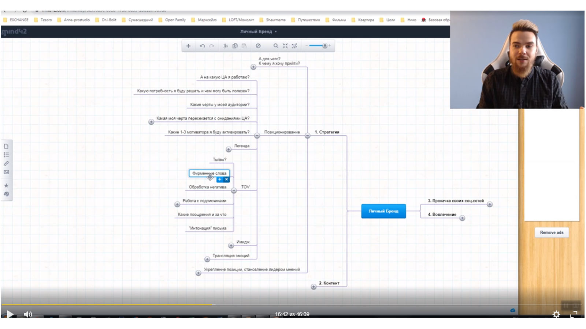Collapse the Позиционирование branch
This screenshot has height=329, width=586.
[x=257, y=136]
